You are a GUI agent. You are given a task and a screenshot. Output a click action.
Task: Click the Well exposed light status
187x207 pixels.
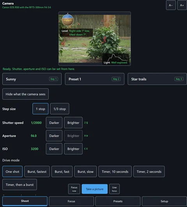(x=119, y=63)
